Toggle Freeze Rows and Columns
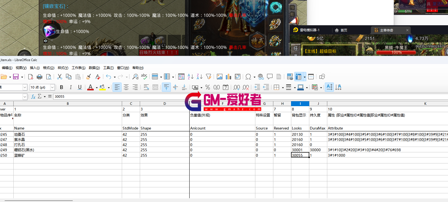The image size is (448, 202). point(298,77)
